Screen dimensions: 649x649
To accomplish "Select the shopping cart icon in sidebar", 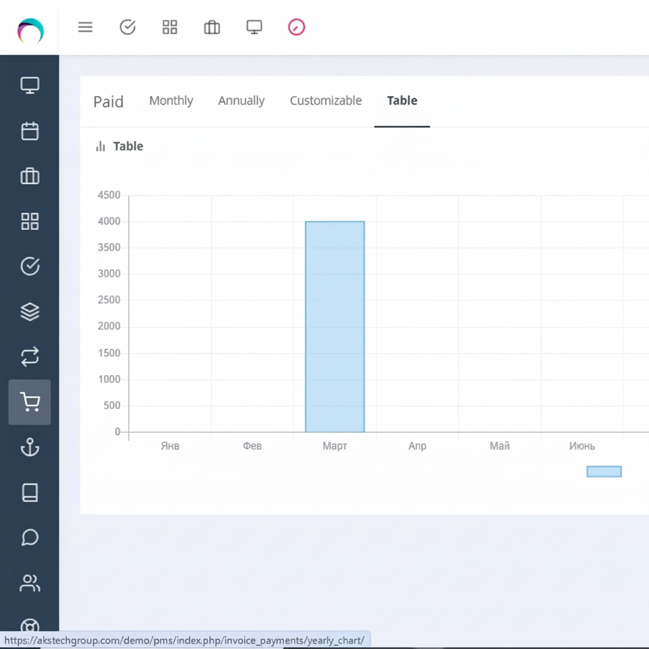I will point(30,402).
